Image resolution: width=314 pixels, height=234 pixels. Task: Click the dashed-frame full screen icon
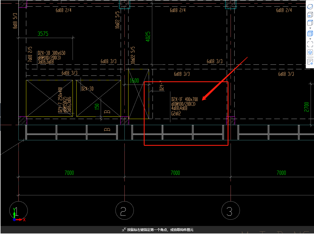(x=310, y=44)
